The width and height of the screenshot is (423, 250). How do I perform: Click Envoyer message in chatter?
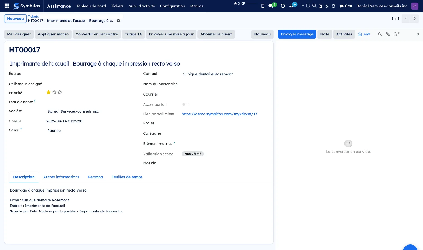[297, 34]
